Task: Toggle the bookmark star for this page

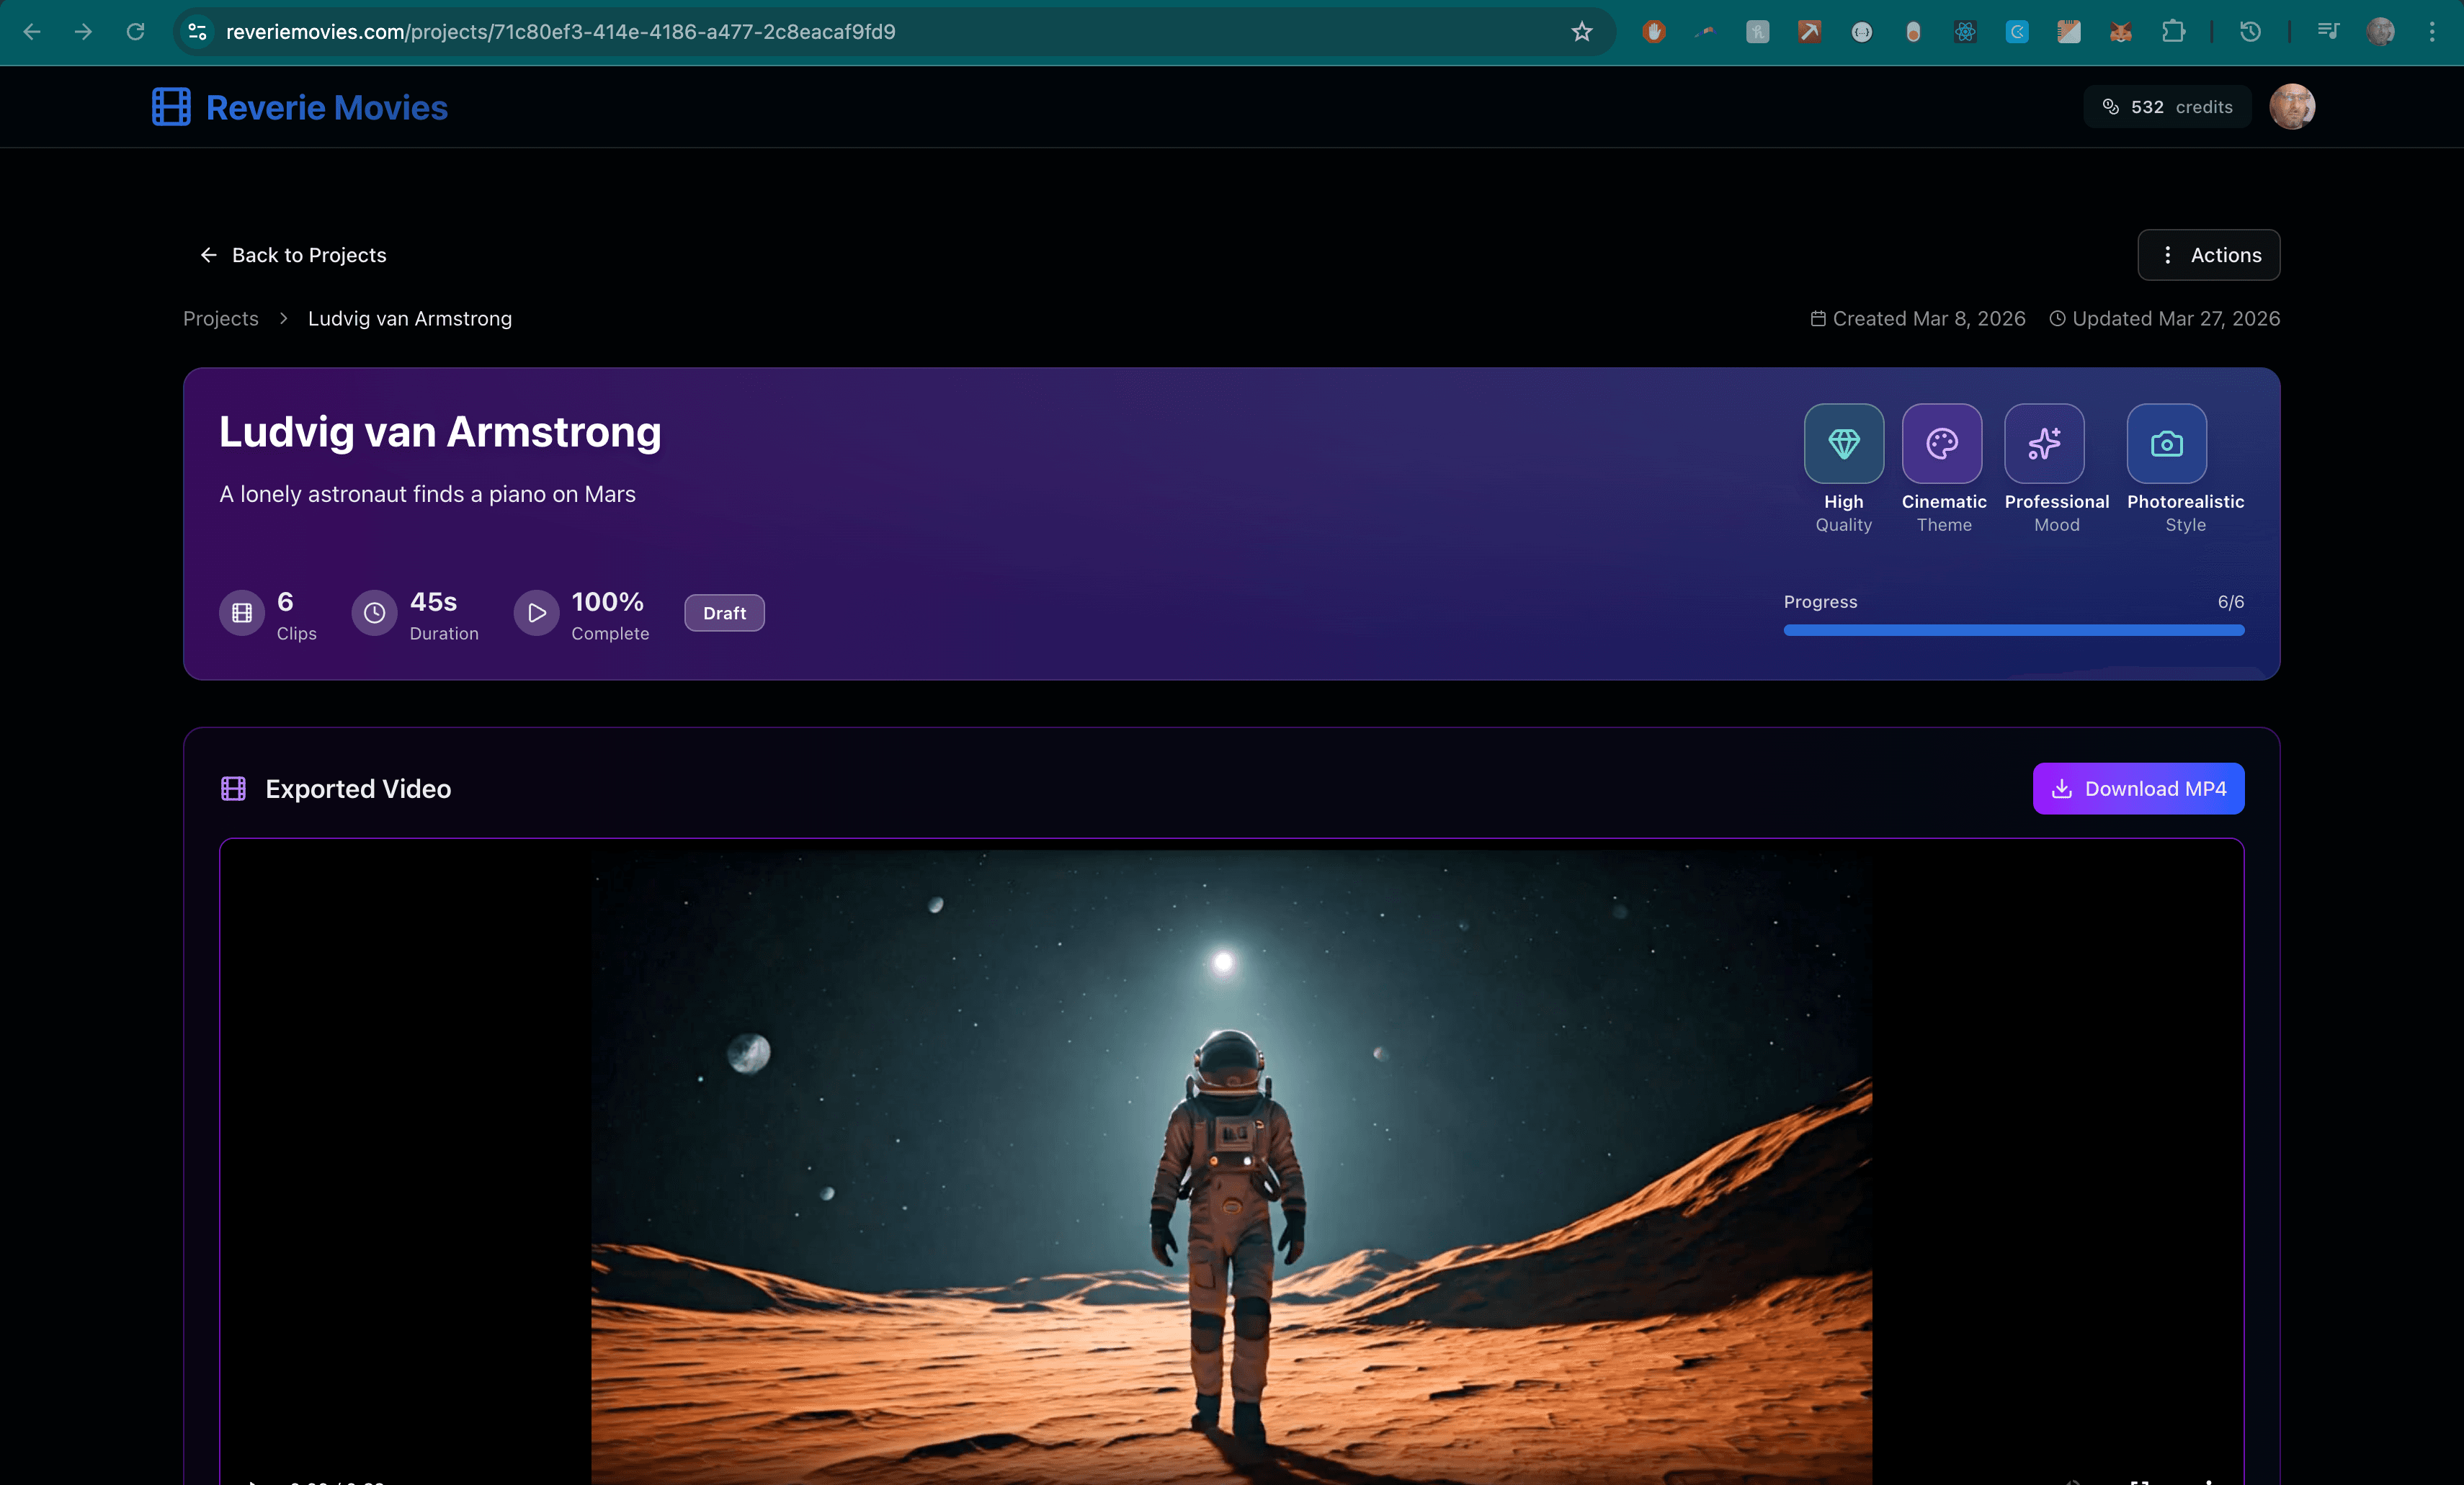Action: (1582, 31)
